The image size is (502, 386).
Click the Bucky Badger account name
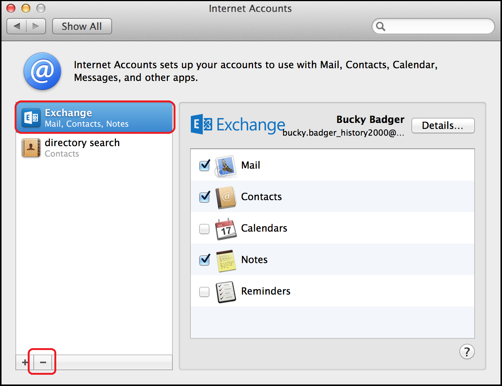[370, 120]
